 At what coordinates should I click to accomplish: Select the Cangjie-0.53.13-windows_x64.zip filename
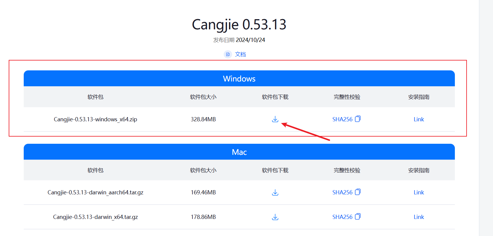point(95,119)
